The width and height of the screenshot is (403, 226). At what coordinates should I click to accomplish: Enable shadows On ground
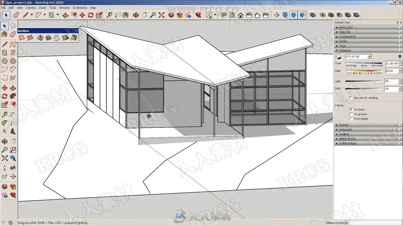(x=351, y=114)
